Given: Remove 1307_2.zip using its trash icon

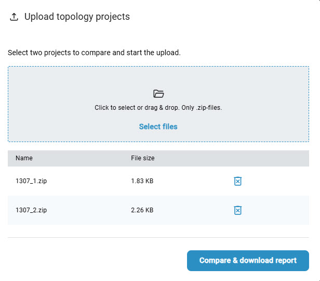Looking at the screenshot, I should point(237,210).
